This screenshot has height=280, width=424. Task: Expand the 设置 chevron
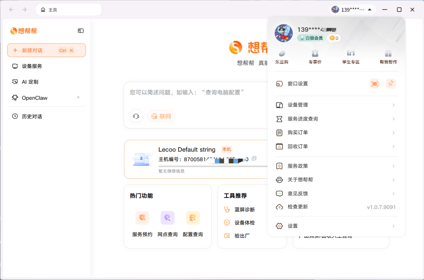[x=393, y=226]
